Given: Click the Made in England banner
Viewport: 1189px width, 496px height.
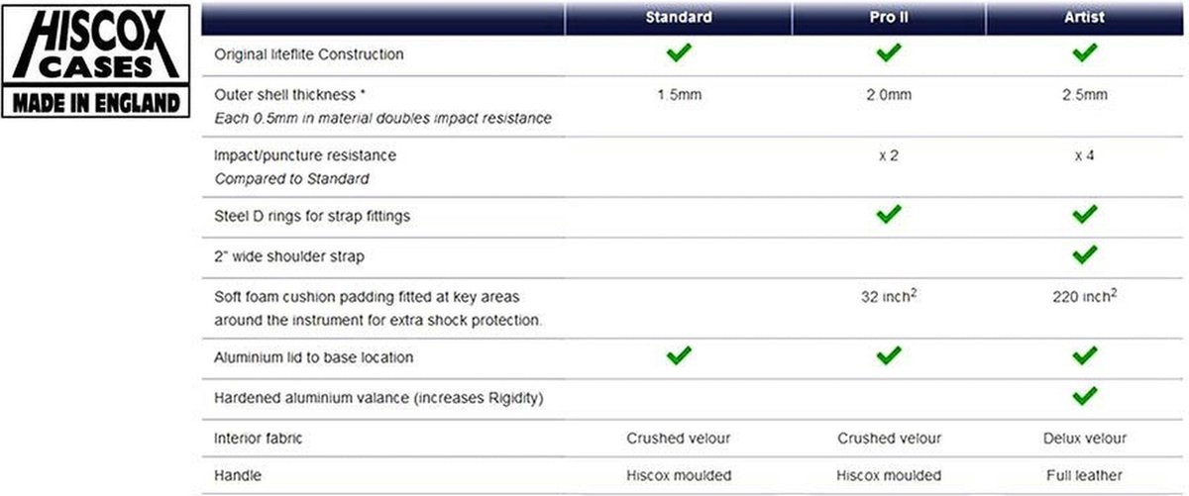Looking at the screenshot, I should pos(96,103).
